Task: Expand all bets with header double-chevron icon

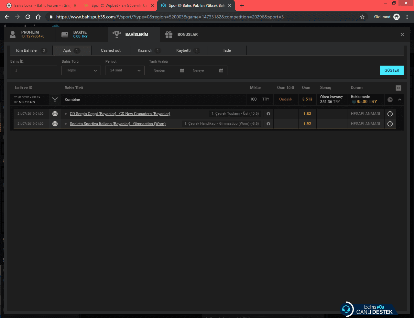Action: (x=398, y=88)
